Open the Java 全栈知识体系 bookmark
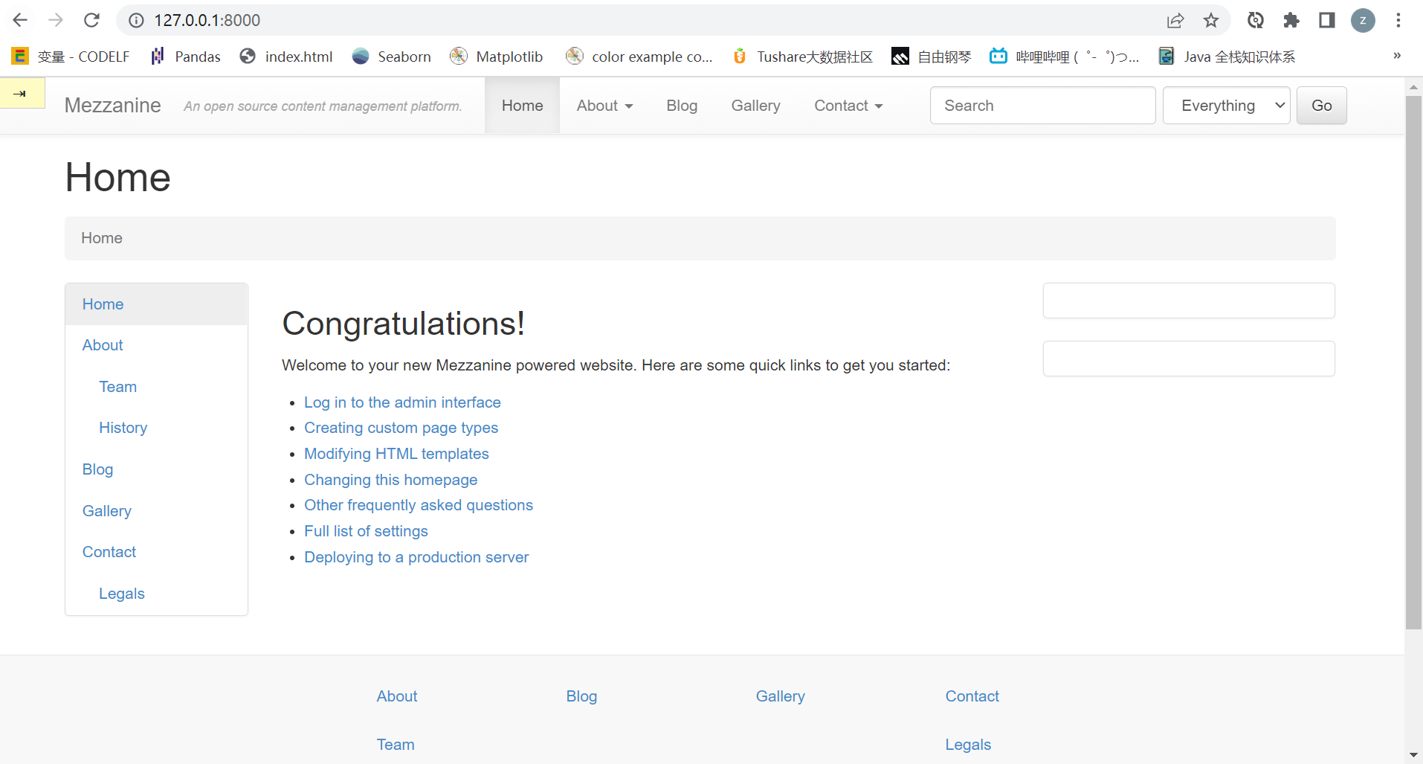The image size is (1423, 764). pos(1227,57)
